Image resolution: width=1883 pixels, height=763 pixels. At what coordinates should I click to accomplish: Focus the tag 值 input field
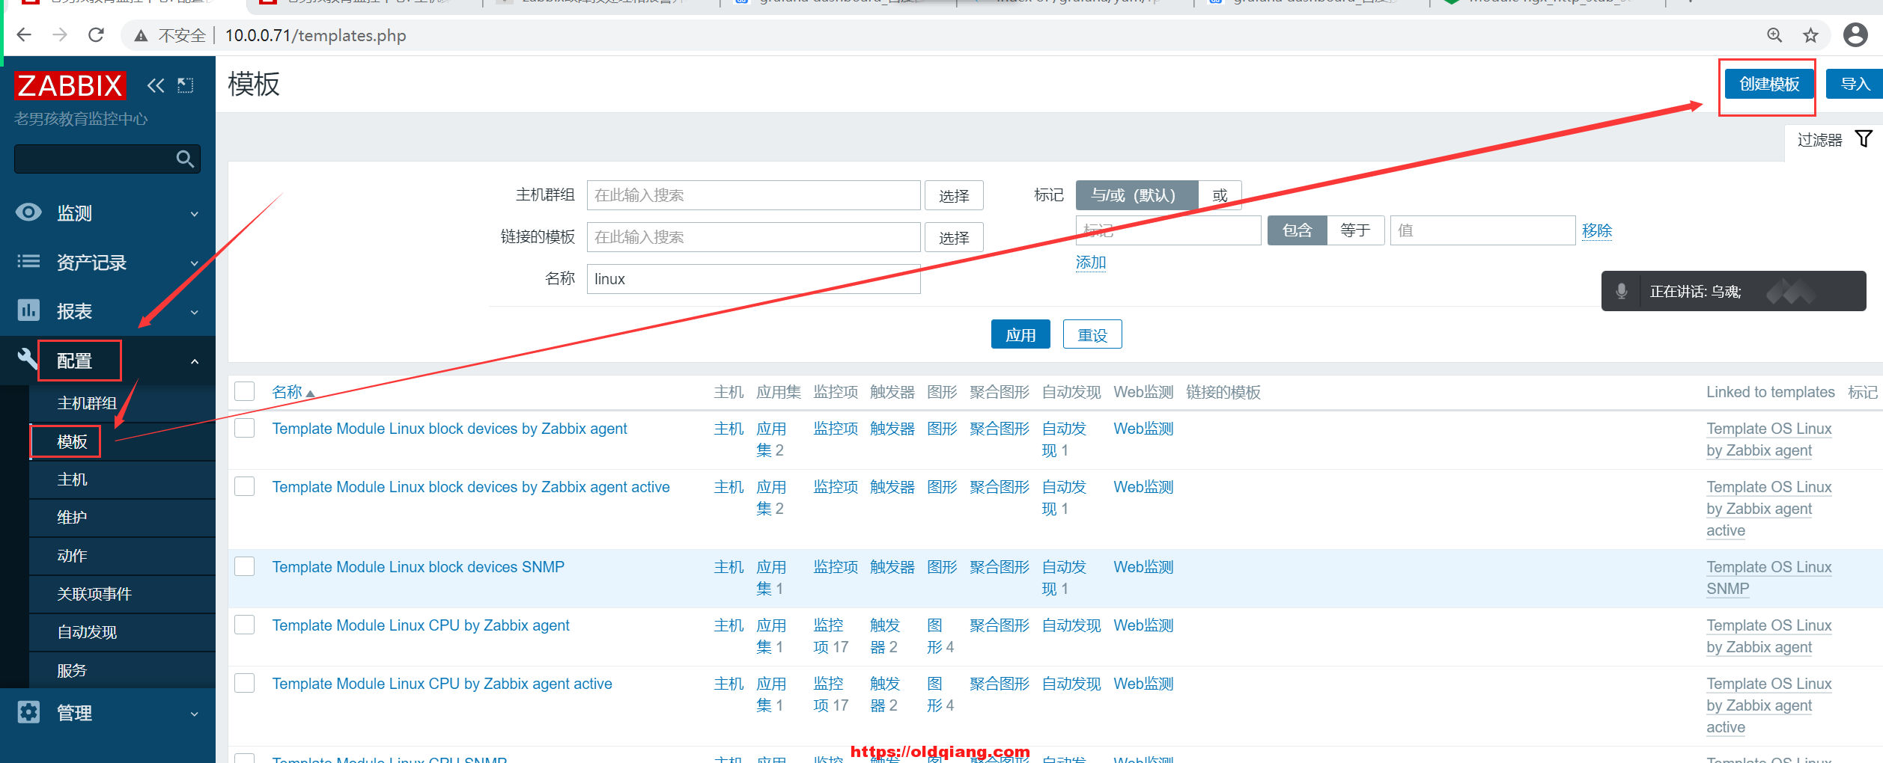(x=1482, y=230)
